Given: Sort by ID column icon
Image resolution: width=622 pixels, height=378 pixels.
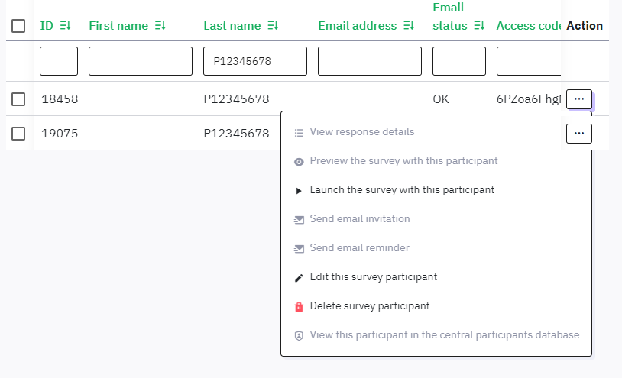Looking at the screenshot, I should (65, 26).
